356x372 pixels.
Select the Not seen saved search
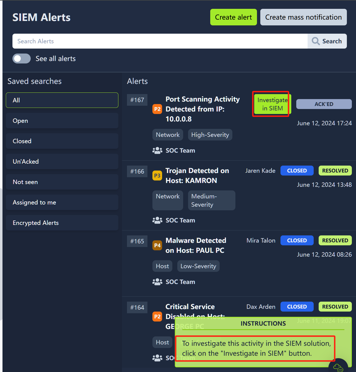(x=62, y=182)
